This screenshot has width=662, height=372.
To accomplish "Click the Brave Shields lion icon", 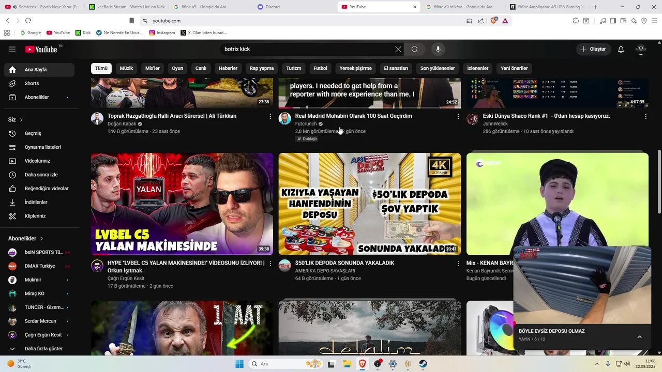I will 494,21.
